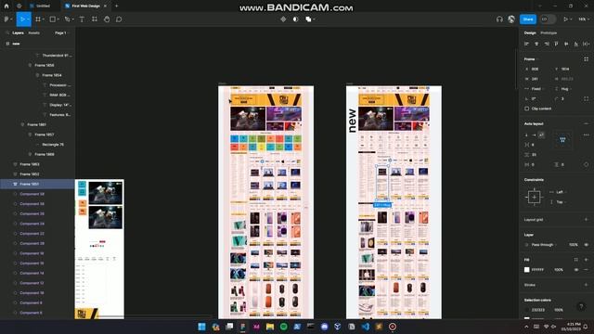Select vertical auto layout direction

tap(526, 135)
